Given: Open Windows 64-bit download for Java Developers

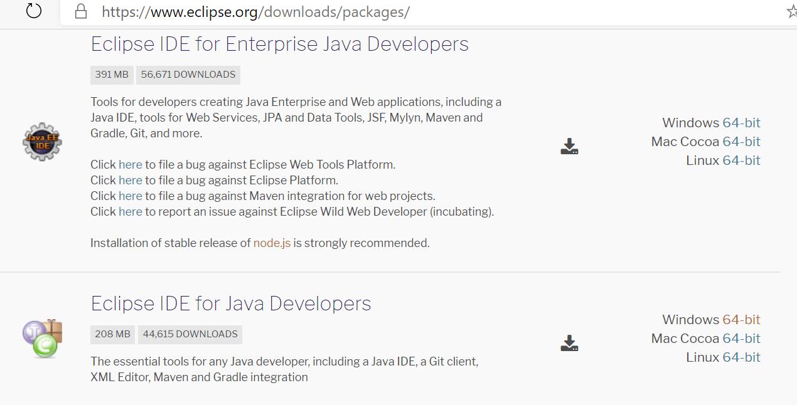Looking at the screenshot, I should pyautogui.click(x=741, y=319).
